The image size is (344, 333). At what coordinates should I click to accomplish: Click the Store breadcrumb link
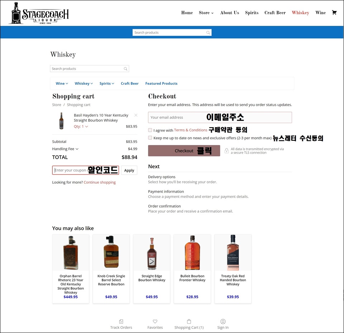pos(57,105)
